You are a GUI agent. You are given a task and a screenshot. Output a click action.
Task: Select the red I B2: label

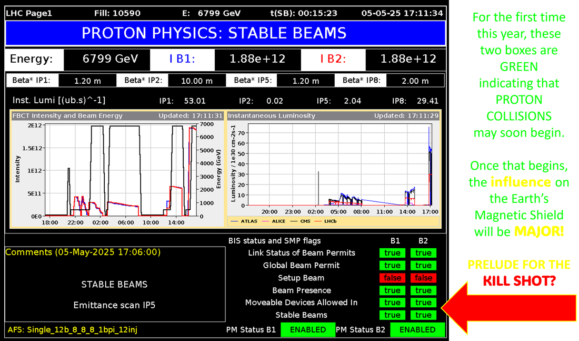coord(333,59)
